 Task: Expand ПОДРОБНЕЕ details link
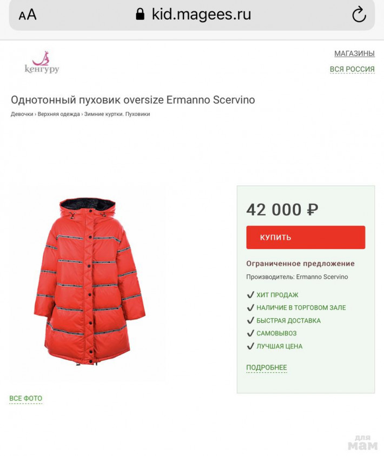coord(267,367)
